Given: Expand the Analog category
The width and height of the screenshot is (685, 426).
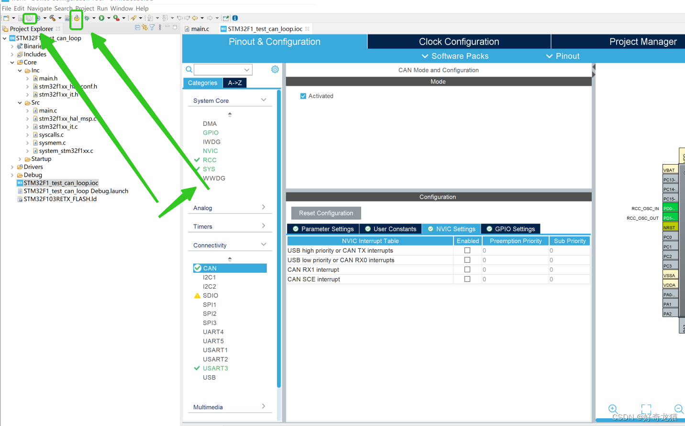Looking at the screenshot, I should click(264, 207).
